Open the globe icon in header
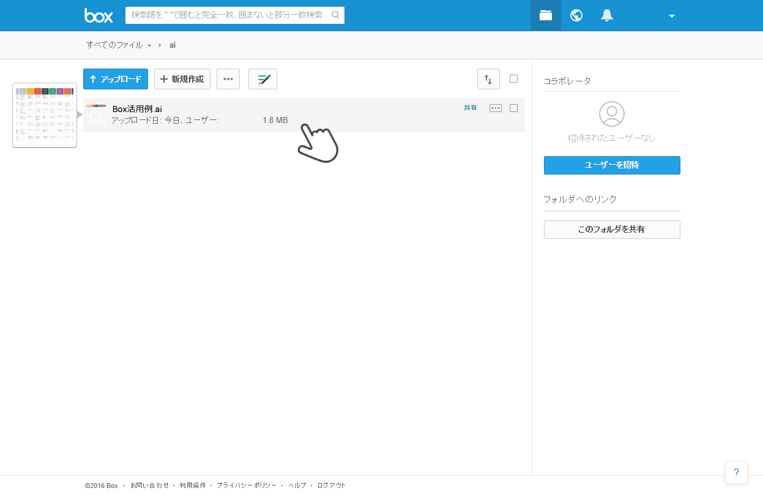The width and height of the screenshot is (763, 496). tap(576, 15)
